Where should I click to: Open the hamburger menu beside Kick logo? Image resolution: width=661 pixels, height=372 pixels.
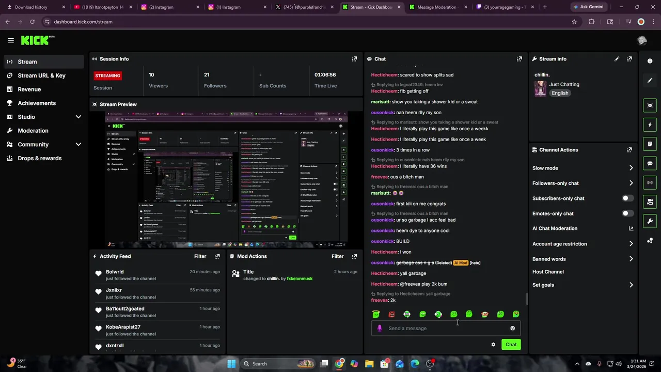click(x=11, y=40)
